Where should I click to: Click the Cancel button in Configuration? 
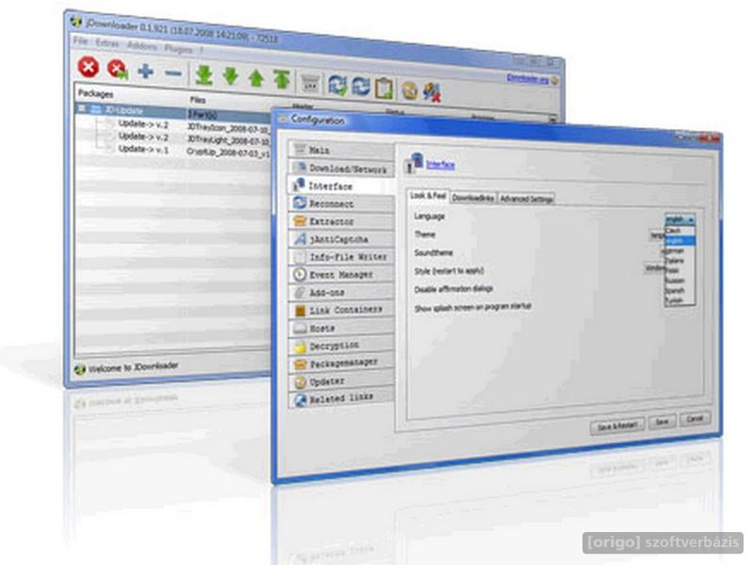[x=695, y=419]
